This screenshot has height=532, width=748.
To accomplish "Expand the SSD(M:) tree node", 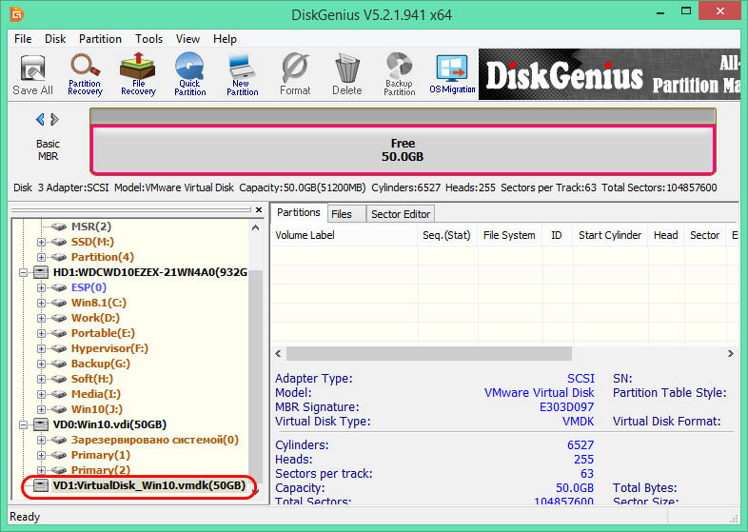I will click(42, 242).
